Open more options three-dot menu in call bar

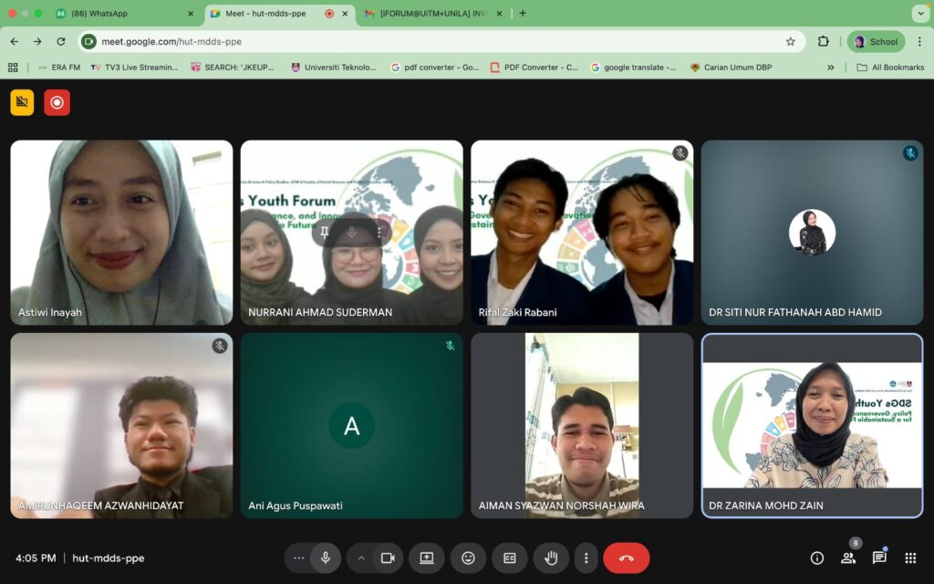(x=586, y=558)
